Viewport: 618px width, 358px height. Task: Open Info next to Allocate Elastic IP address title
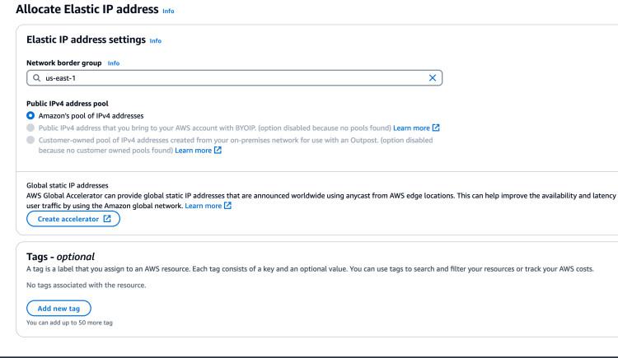tap(169, 12)
